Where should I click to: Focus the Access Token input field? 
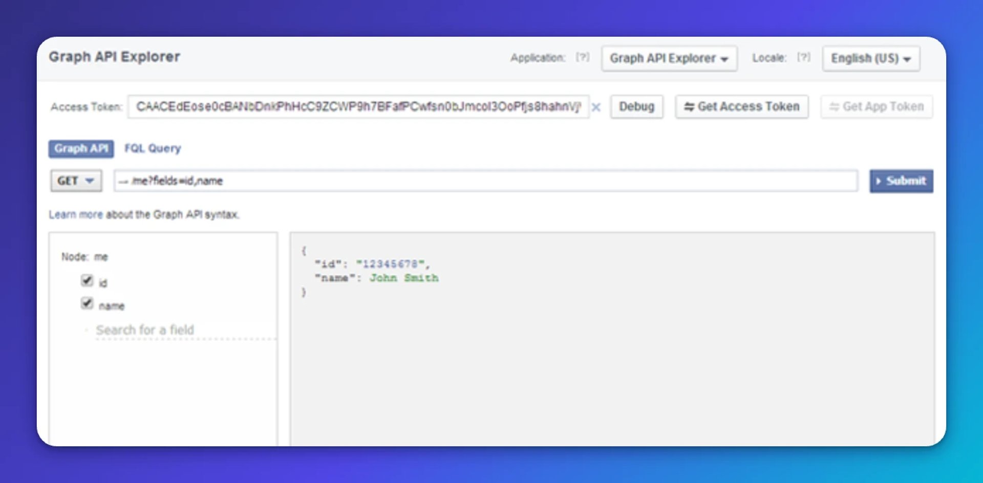click(358, 106)
